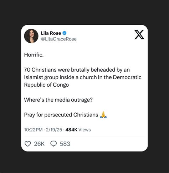Screen dimensions: 169x173
Task: Click the "Republic of Congo" text line
Action: [46, 85]
